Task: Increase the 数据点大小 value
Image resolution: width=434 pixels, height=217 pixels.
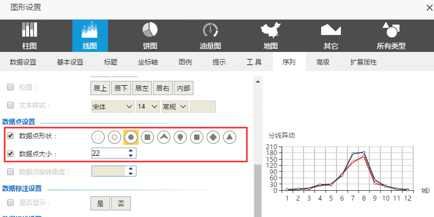Action: pyautogui.click(x=130, y=151)
